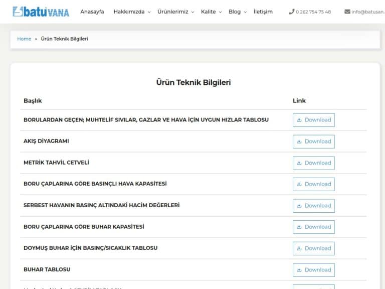This screenshot has width=385, height=289.
Task: Select the AKIŞ DİYAGRAMI title text
Action: (x=46, y=141)
